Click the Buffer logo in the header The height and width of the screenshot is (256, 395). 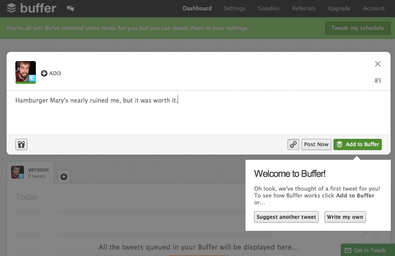pyautogui.click(x=31, y=8)
